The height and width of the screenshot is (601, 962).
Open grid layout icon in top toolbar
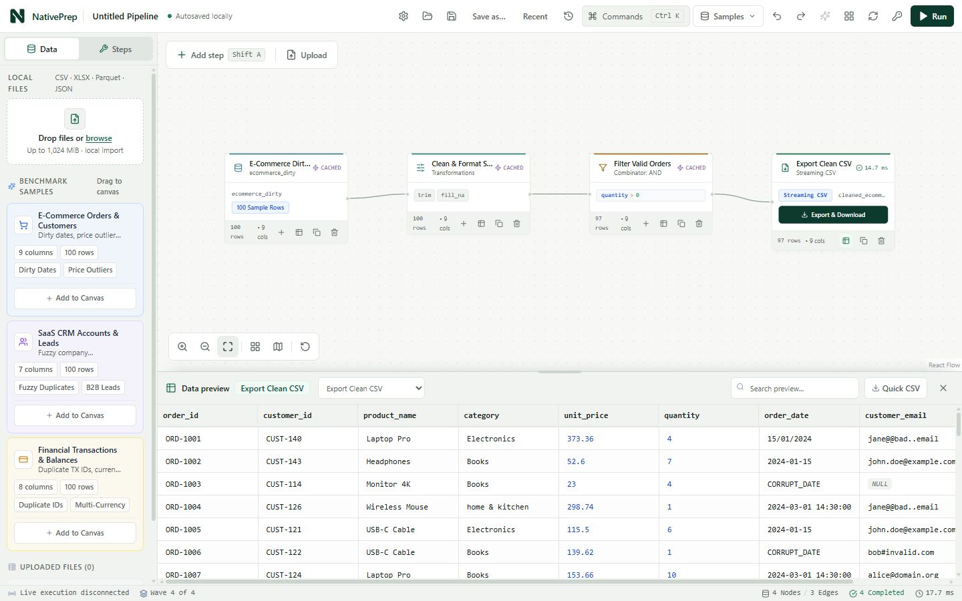pyautogui.click(x=849, y=16)
